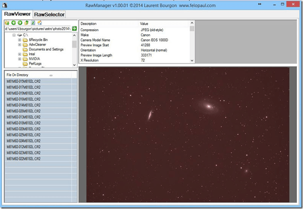Click the double-arrow resize icon in title bar
Screen dimensions: 303x209
259,4
